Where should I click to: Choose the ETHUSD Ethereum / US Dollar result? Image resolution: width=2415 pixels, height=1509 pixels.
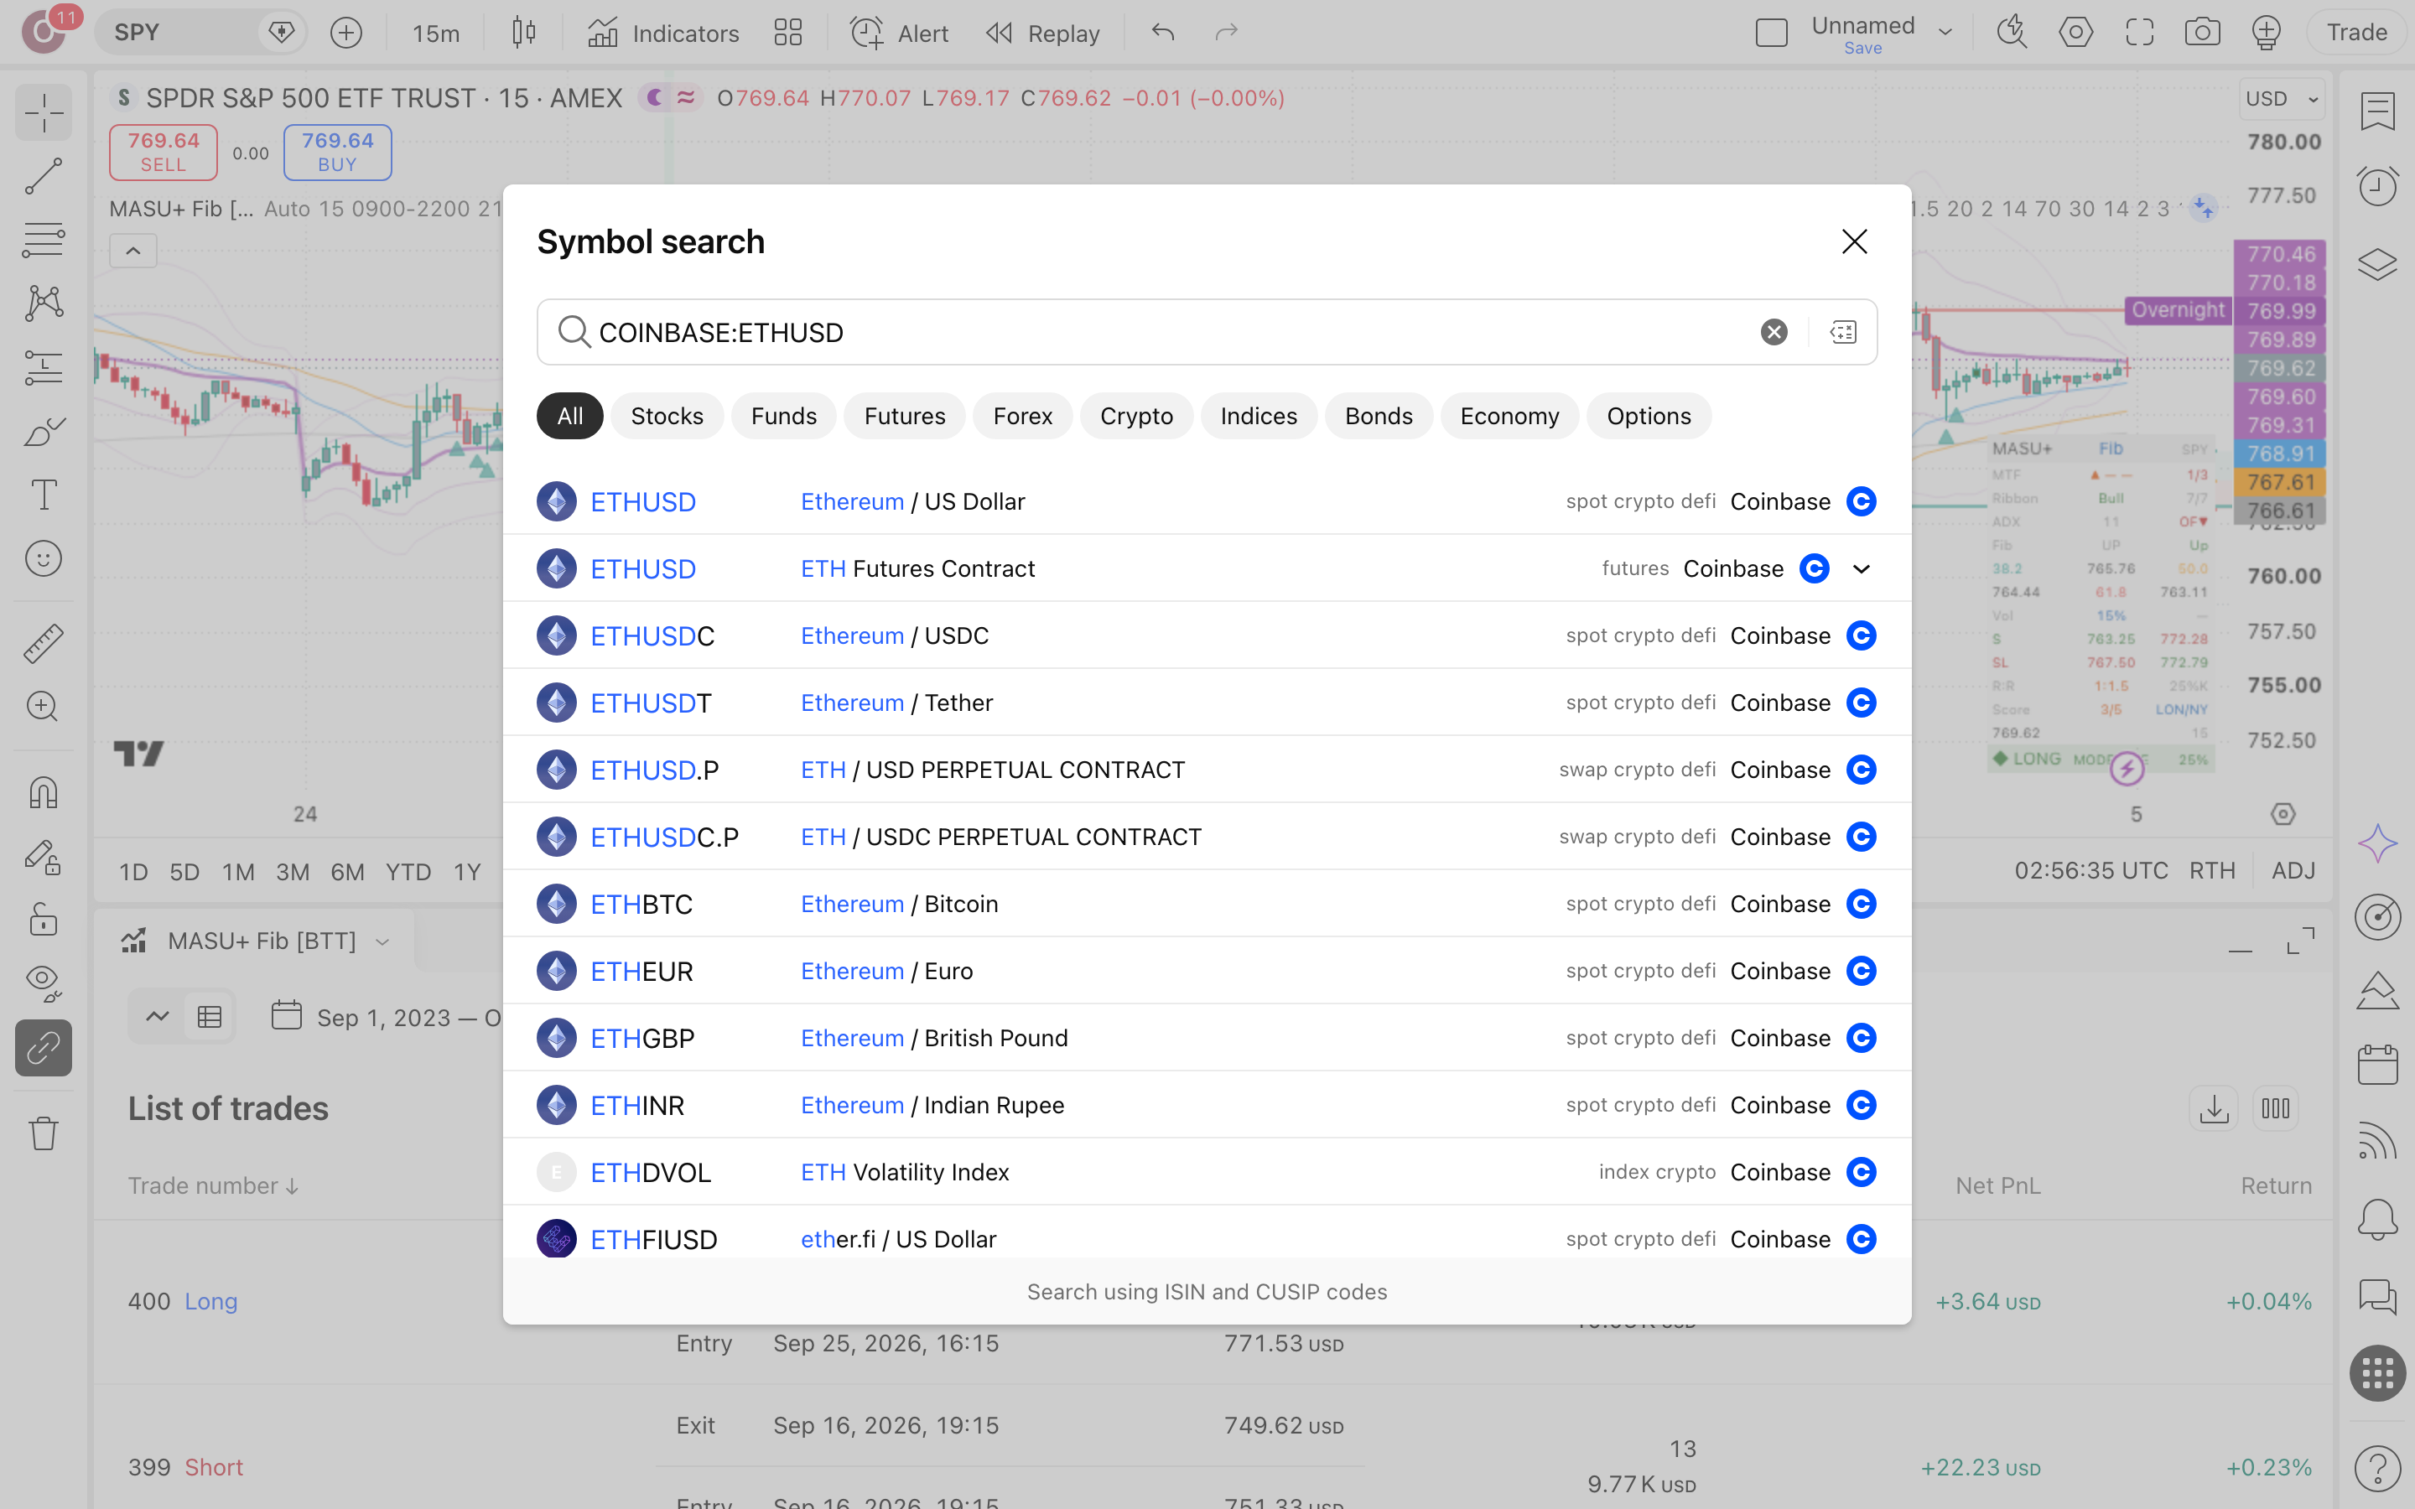(x=1207, y=502)
